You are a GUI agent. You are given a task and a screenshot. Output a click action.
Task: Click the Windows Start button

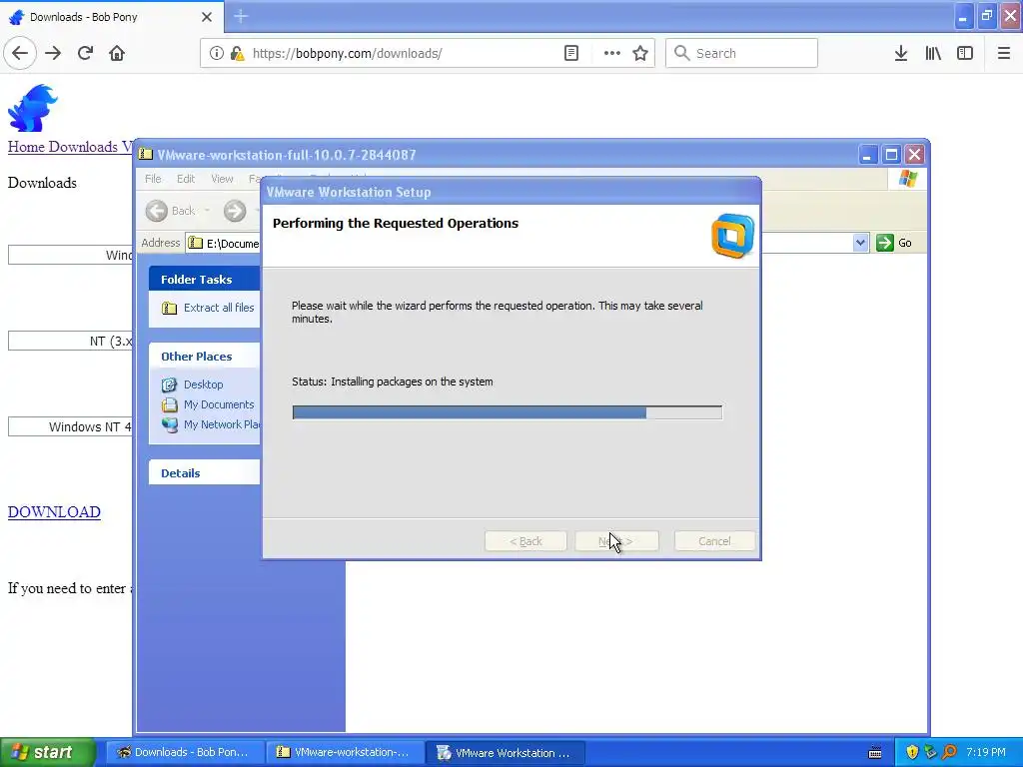[48, 752]
